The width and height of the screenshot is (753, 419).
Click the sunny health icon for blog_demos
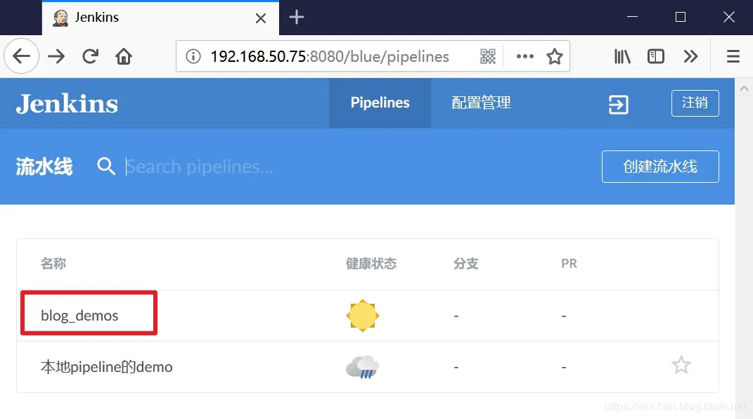tap(362, 315)
